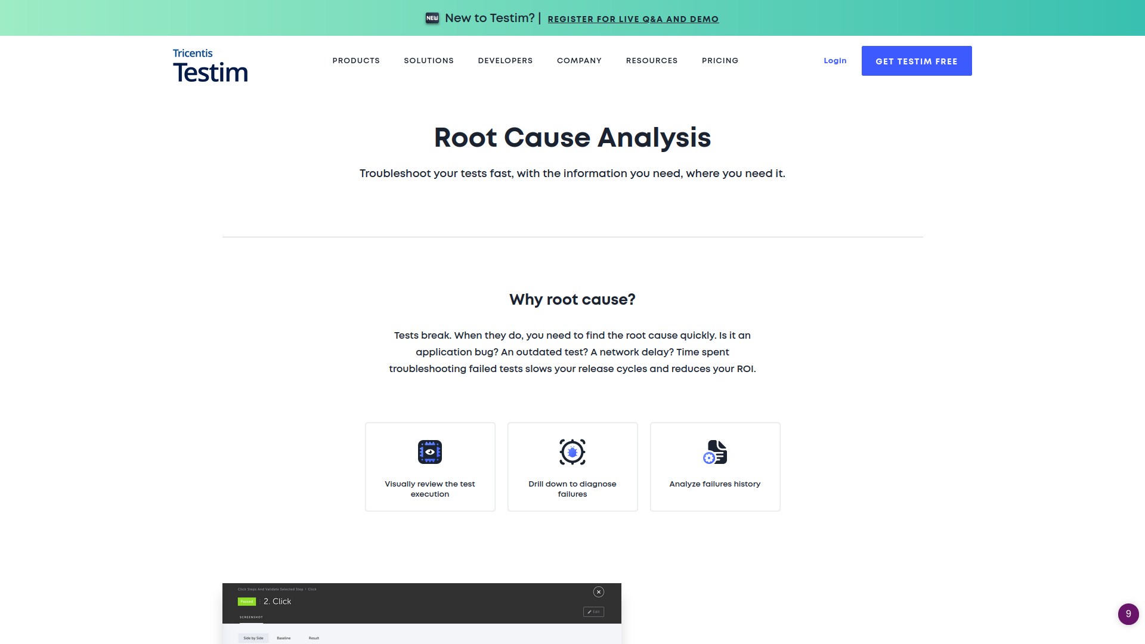
Task: Click the document gear icon for failures history
Action: pos(714,452)
